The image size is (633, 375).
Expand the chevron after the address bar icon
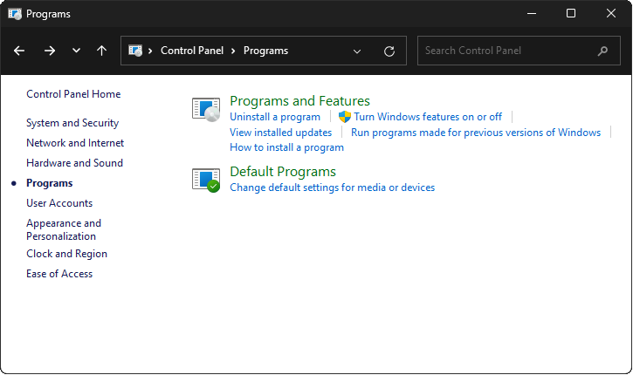tap(150, 51)
